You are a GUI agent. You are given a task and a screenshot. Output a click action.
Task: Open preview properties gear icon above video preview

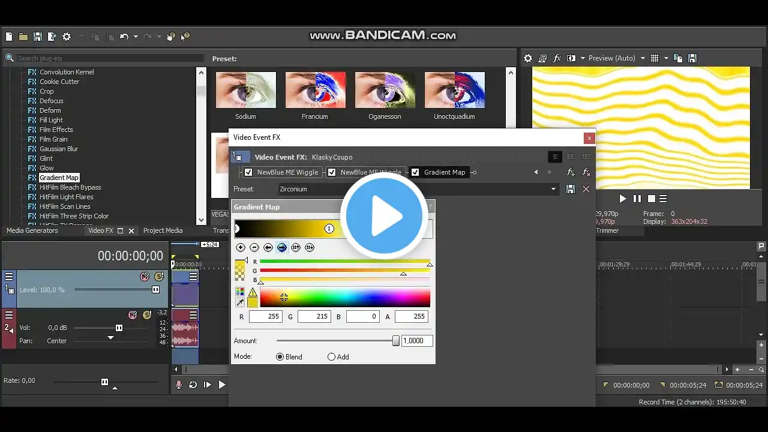528,58
